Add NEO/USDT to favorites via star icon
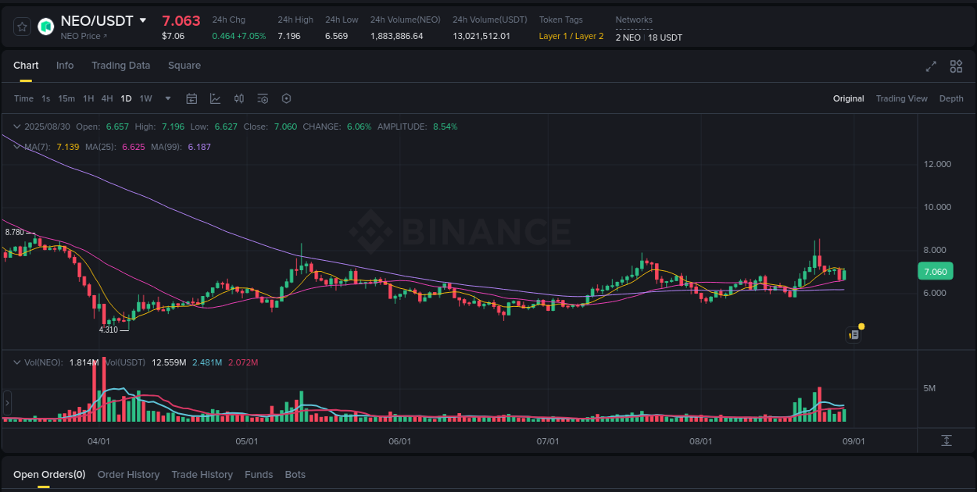This screenshot has height=492, width=977. [21, 26]
